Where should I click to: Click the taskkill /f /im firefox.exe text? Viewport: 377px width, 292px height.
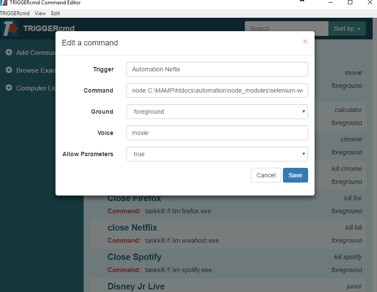click(178, 211)
